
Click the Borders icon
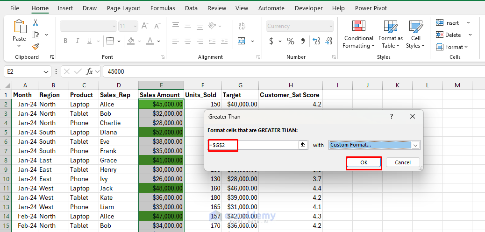tap(110, 41)
